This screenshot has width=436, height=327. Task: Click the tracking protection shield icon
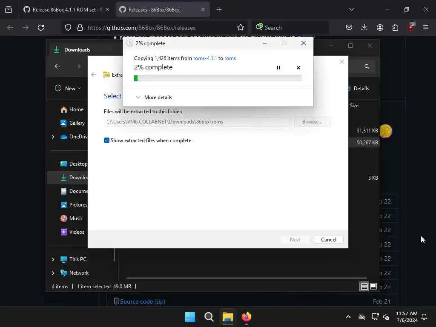point(68,28)
